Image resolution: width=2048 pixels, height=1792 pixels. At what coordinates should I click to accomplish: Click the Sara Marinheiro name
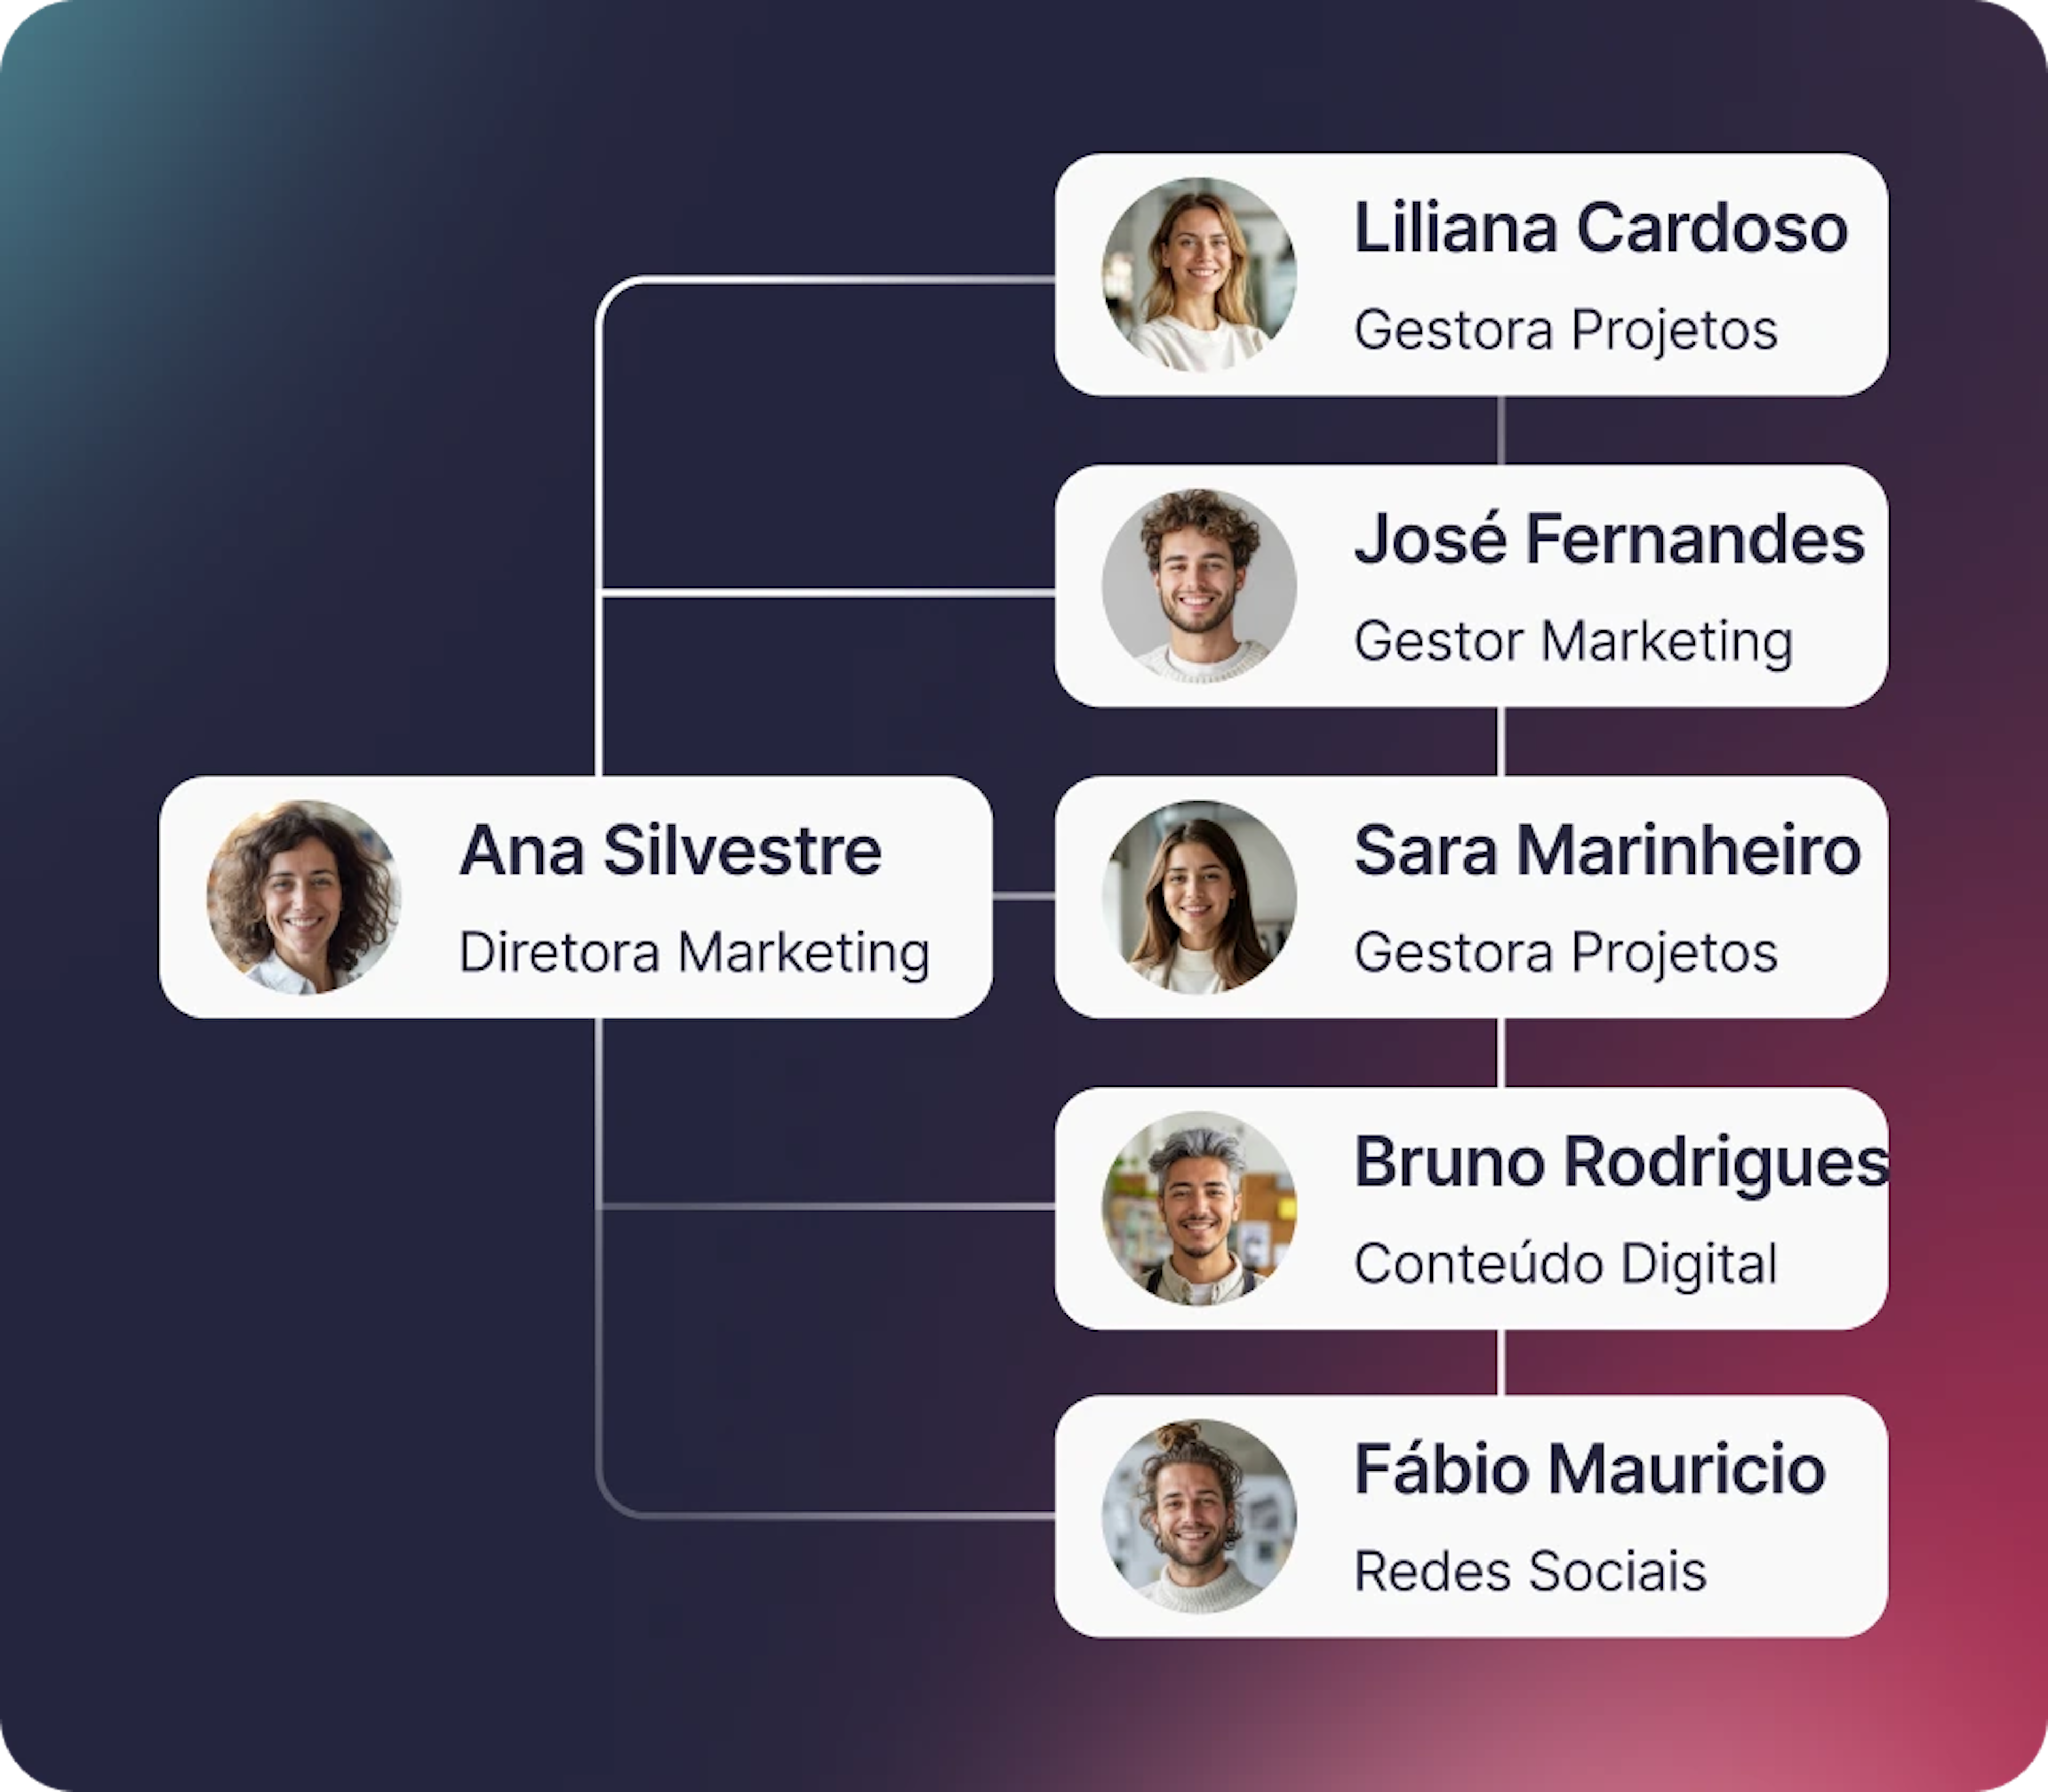click(x=1607, y=851)
